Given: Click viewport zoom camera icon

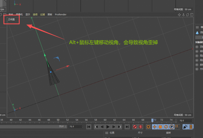Looking at the screenshot, I should point(184,15).
